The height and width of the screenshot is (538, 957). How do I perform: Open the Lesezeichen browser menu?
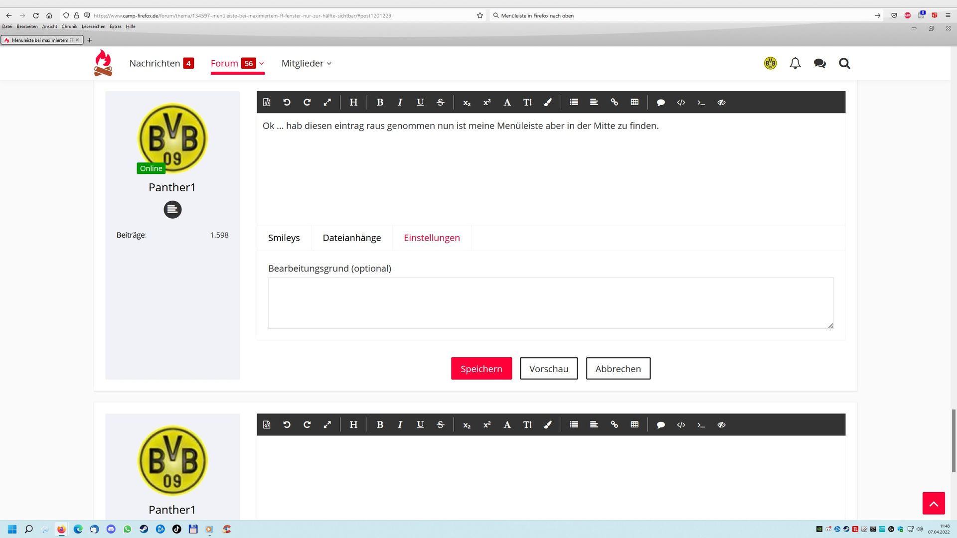[x=93, y=26]
